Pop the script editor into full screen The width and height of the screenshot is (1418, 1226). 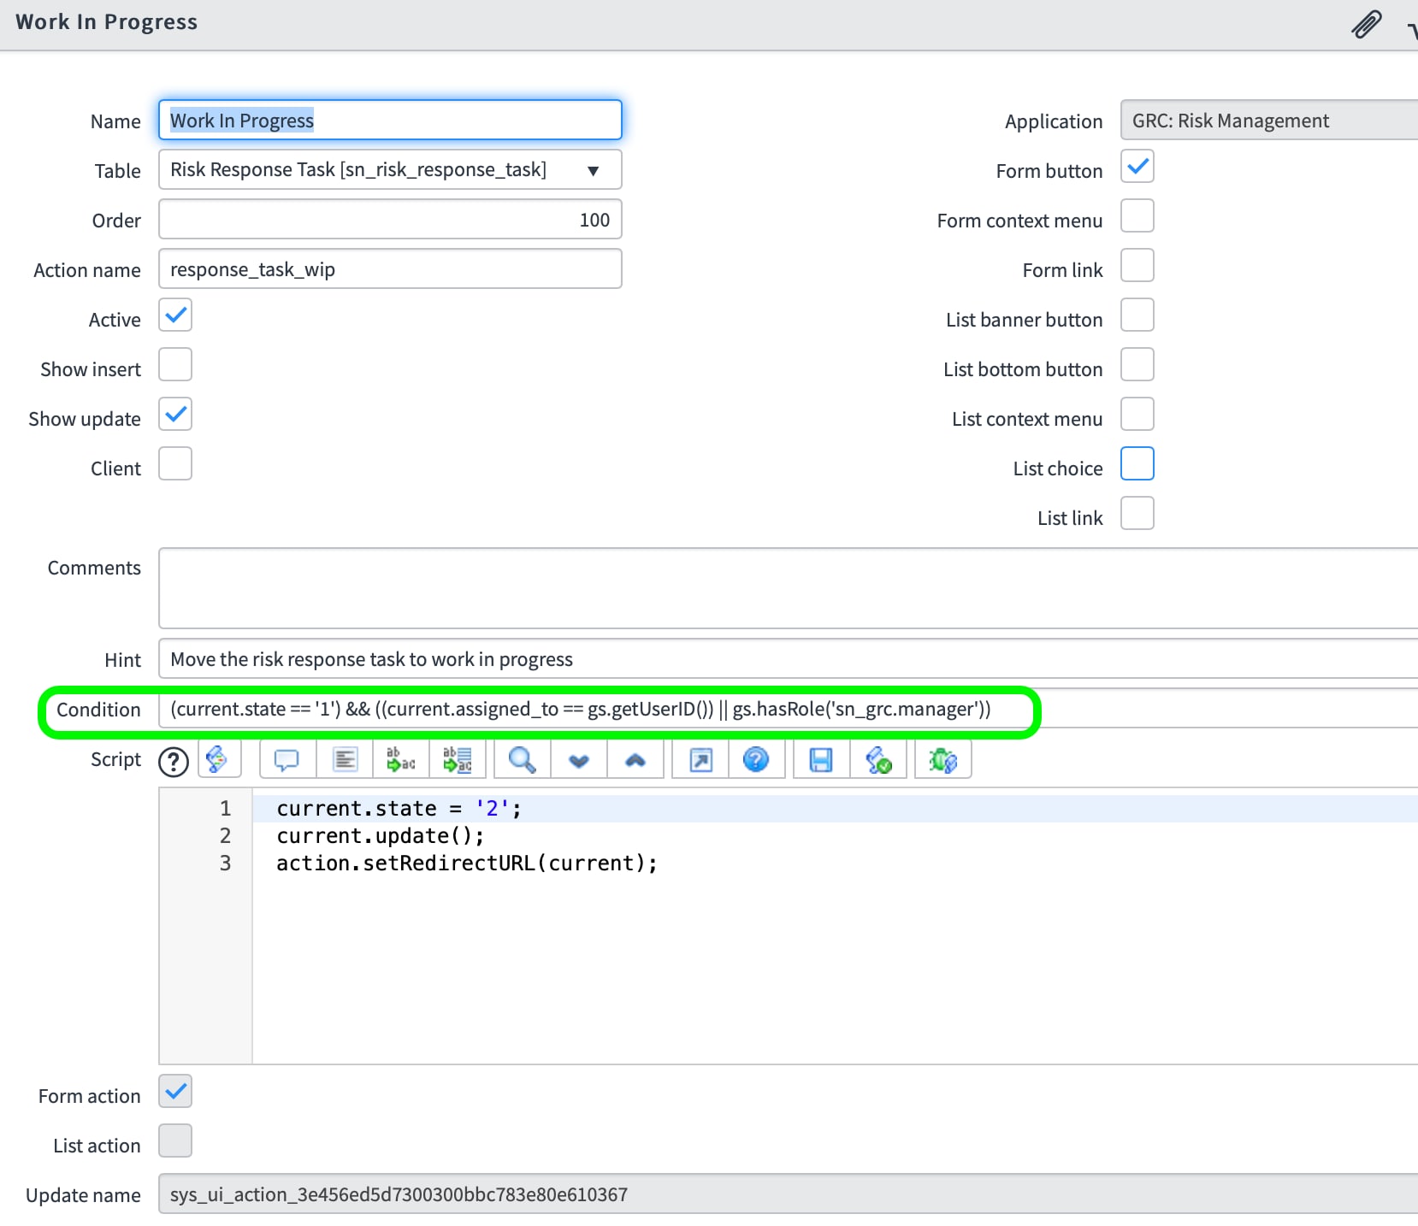coord(698,759)
